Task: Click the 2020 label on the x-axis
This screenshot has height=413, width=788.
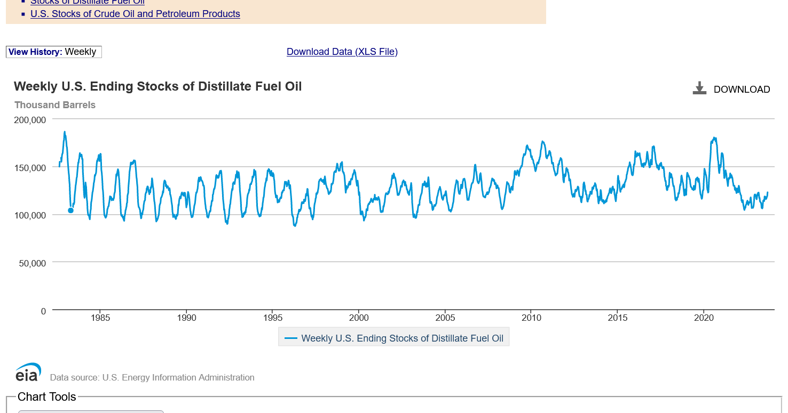Action: click(704, 318)
